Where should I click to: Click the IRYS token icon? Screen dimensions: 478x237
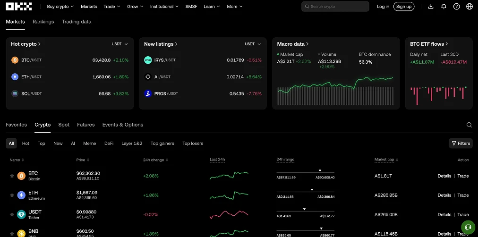[x=148, y=60]
